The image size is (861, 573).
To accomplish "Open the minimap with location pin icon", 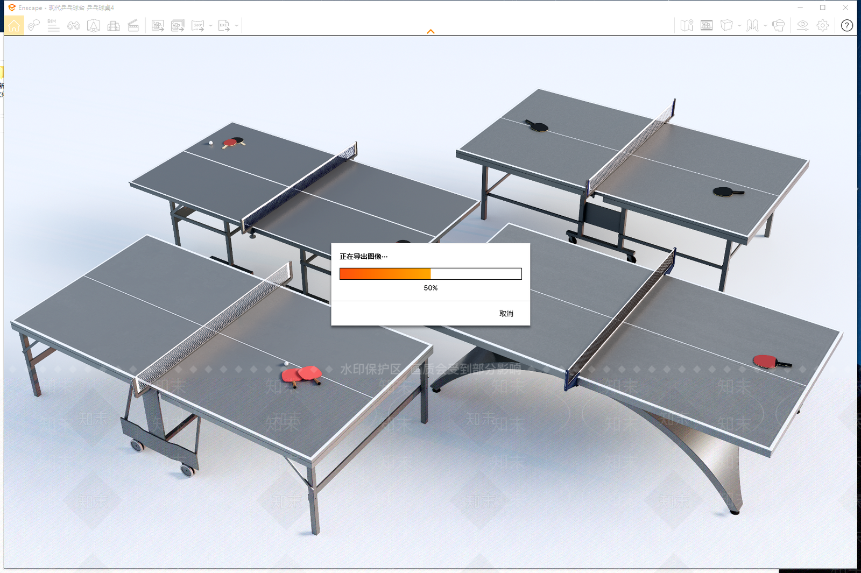I will click(687, 25).
